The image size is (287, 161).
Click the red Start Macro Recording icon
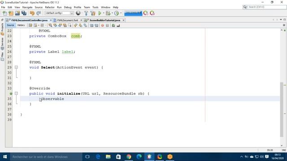(103, 25)
